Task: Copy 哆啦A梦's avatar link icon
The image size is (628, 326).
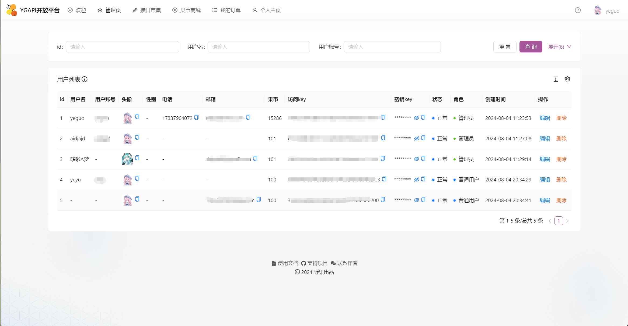Action: (137, 158)
